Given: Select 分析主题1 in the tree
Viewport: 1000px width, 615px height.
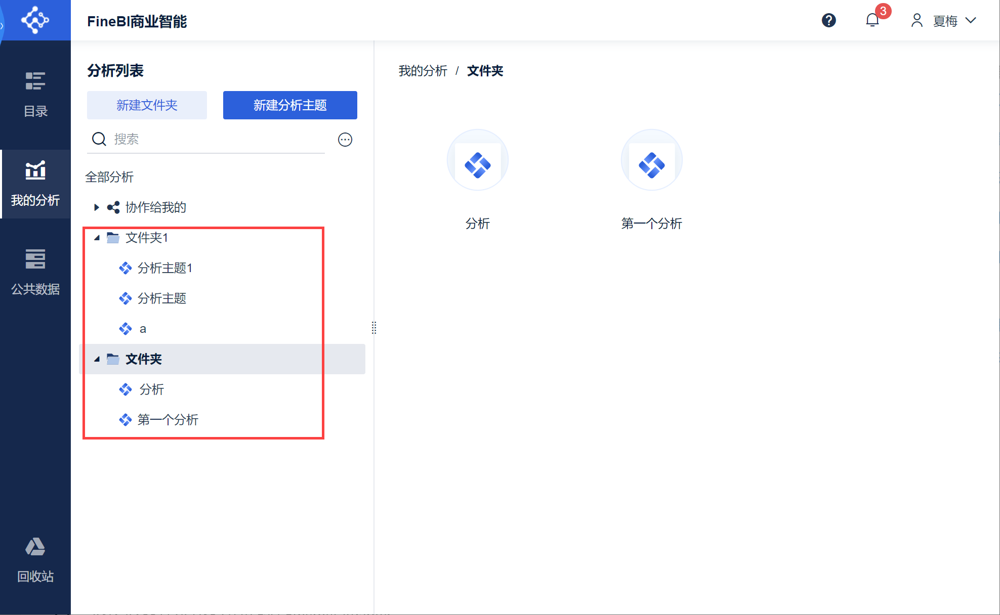Looking at the screenshot, I should (164, 268).
